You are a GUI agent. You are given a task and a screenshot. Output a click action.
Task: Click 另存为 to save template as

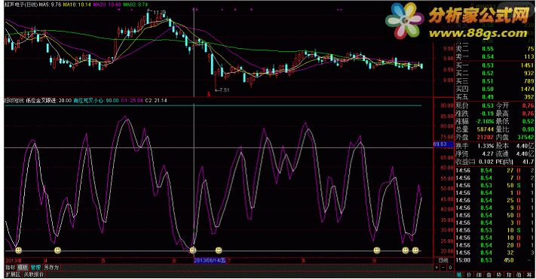point(51,268)
